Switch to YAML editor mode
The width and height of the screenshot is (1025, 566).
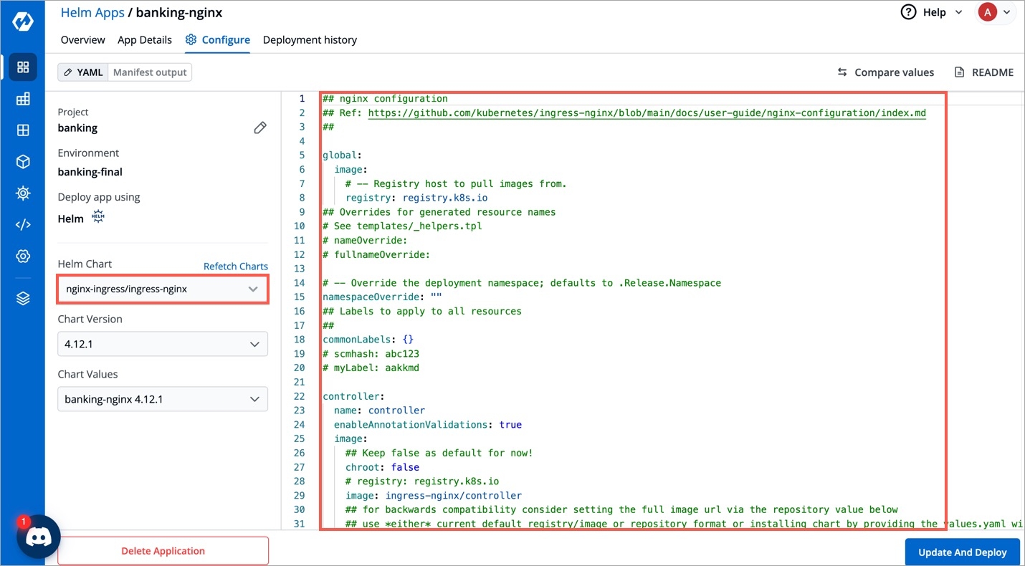(x=83, y=72)
